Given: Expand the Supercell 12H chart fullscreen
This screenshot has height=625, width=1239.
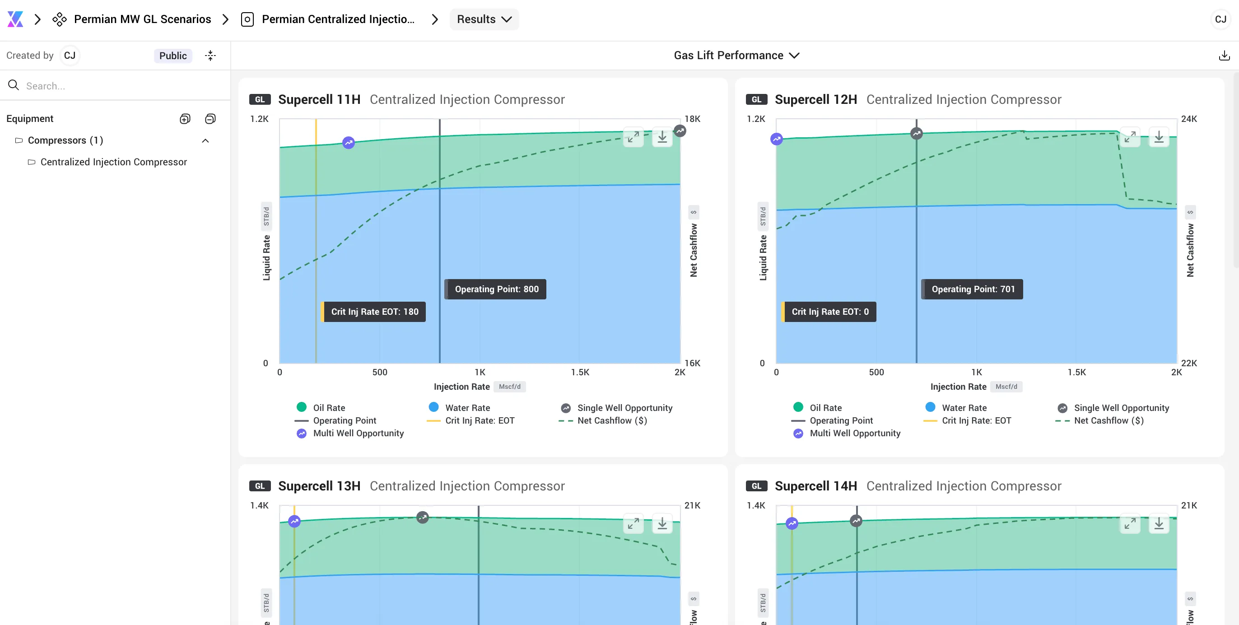Looking at the screenshot, I should click(1130, 137).
